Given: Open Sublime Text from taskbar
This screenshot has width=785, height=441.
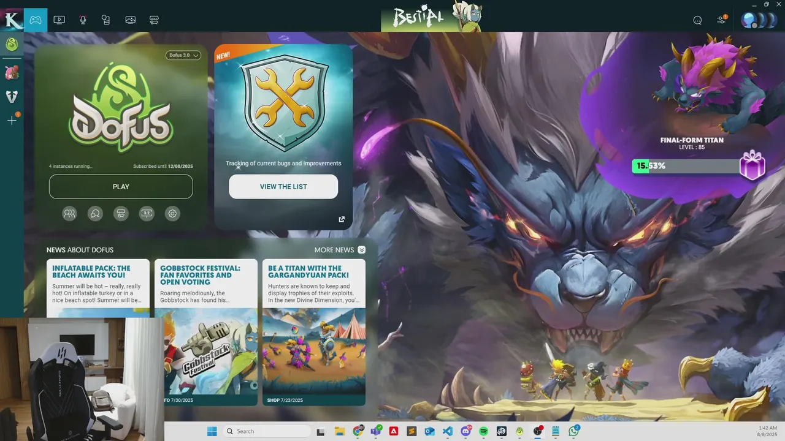Looking at the screenshot, I should (x=412, y=431).
